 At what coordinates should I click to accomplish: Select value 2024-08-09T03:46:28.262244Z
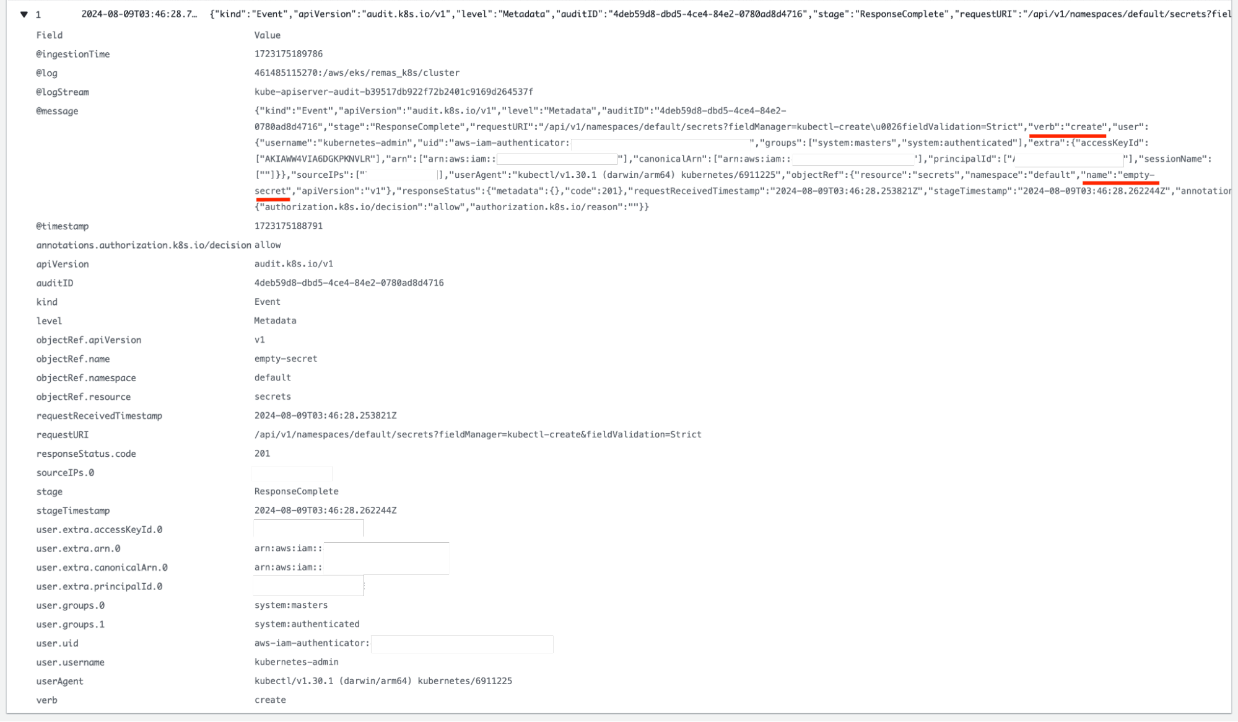[x=326, y=511]
